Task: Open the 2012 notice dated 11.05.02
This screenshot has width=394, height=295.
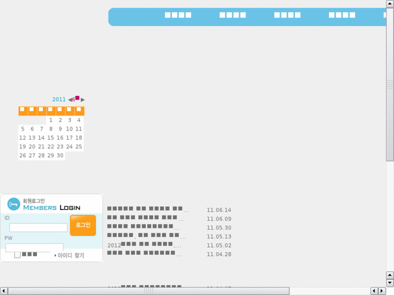Action: pyautogui.click(x=144, y=245)
